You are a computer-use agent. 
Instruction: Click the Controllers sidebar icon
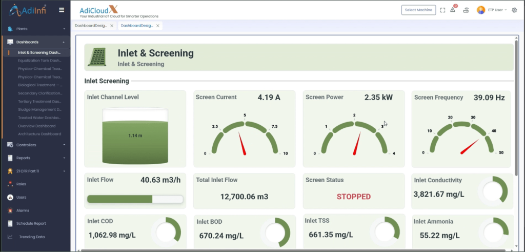pyautogui.click(x=10, y=145)
